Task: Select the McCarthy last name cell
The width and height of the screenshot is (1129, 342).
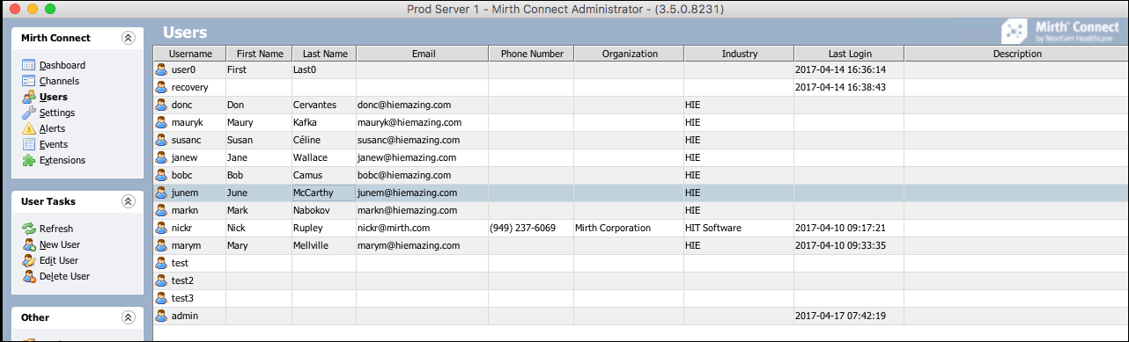Action: click(x=324, y=193)
